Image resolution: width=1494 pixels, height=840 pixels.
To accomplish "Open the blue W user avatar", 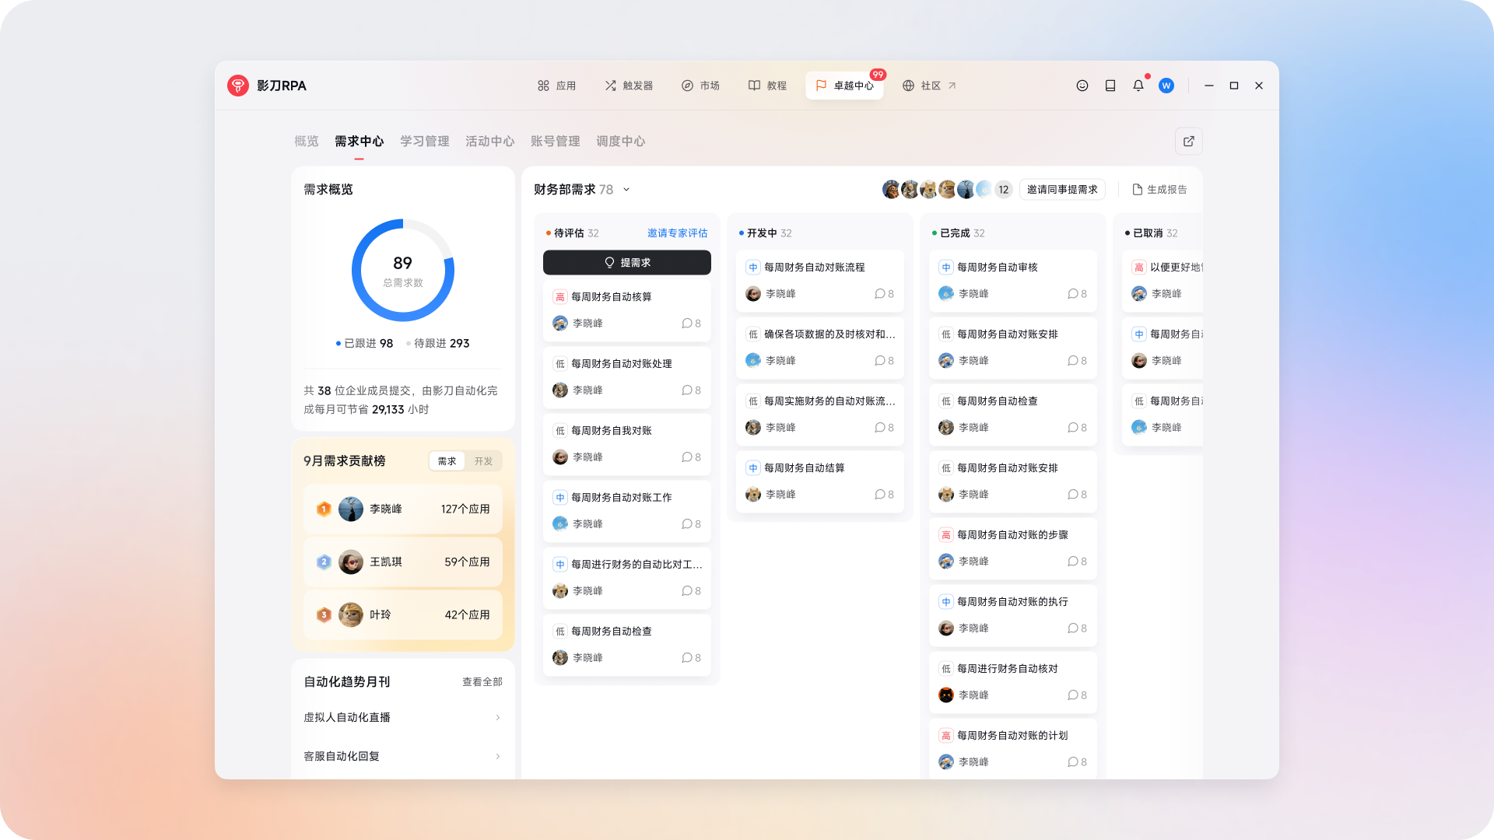I will click(1166, 86).
